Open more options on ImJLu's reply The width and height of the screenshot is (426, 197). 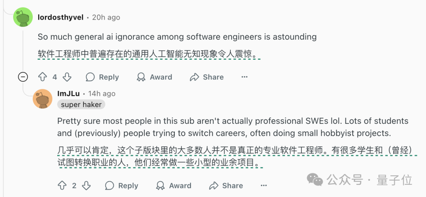[264, 186]
